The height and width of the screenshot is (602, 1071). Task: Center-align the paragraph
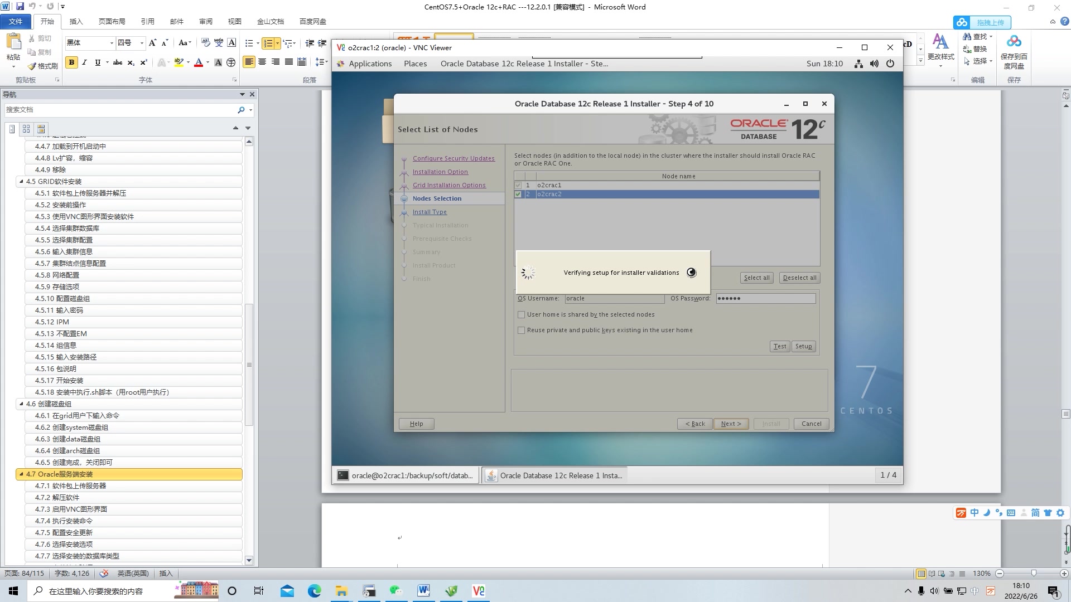pos(262,62)
